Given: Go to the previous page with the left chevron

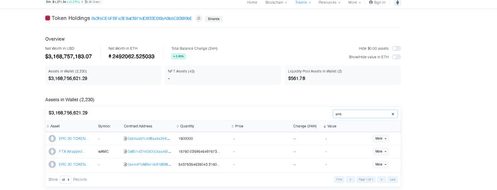Looking at the screenshot, I should coord(350,180).
